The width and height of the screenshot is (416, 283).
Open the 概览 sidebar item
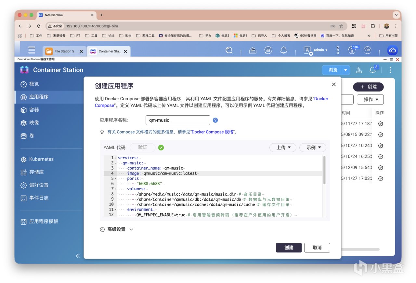pyautogui.click(x=49, y=84)
